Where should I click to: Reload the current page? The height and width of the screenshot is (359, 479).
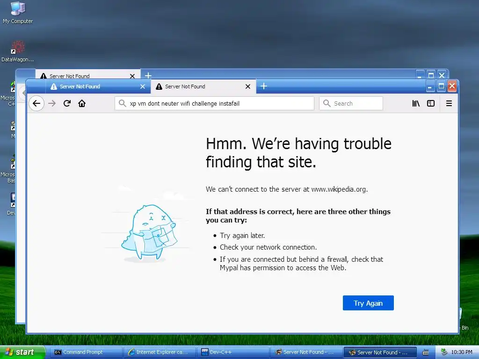click(x=67, y=103)
